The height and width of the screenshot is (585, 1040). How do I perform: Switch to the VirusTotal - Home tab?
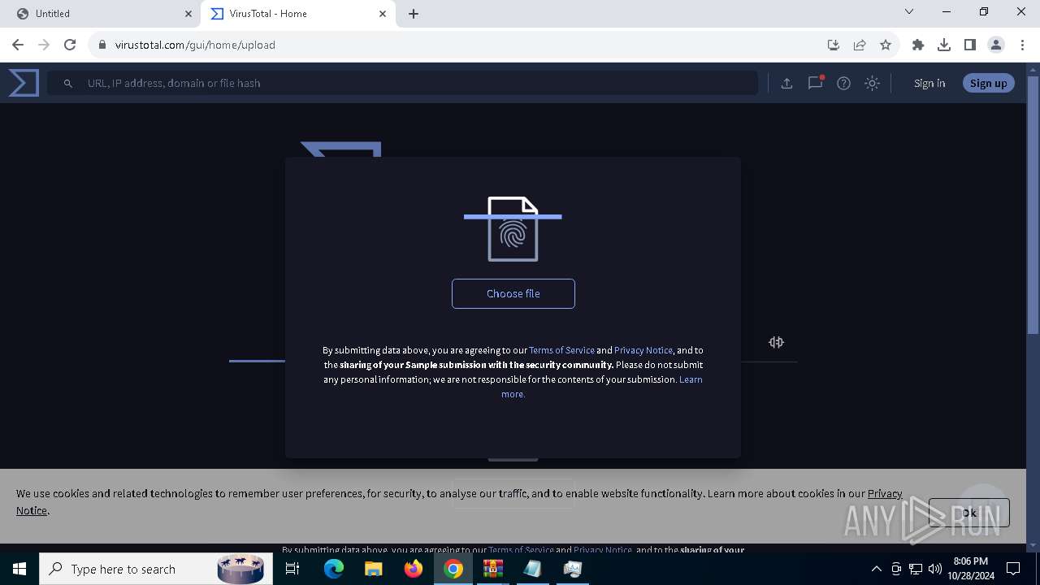(297, 14)
